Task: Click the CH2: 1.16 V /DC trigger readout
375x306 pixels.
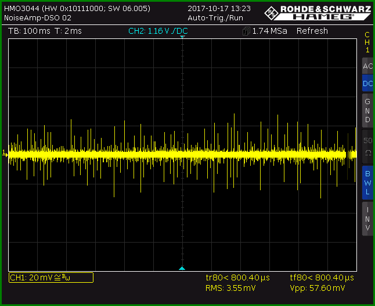Action: (158, 31)
